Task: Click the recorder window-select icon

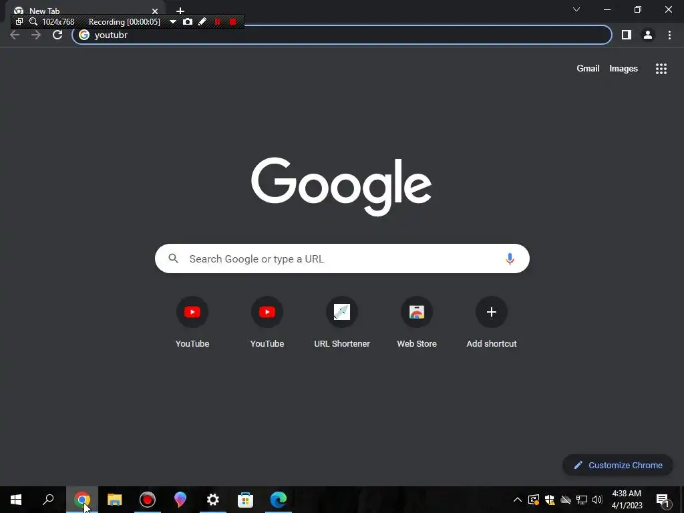Action: (19, 21)
